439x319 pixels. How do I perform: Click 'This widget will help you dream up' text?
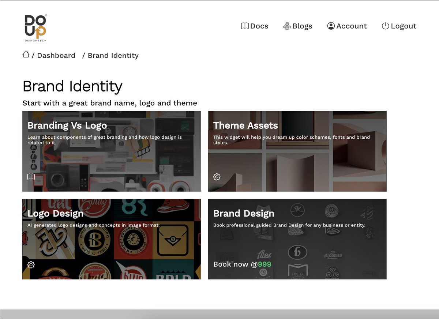click(x=292, y=140)
